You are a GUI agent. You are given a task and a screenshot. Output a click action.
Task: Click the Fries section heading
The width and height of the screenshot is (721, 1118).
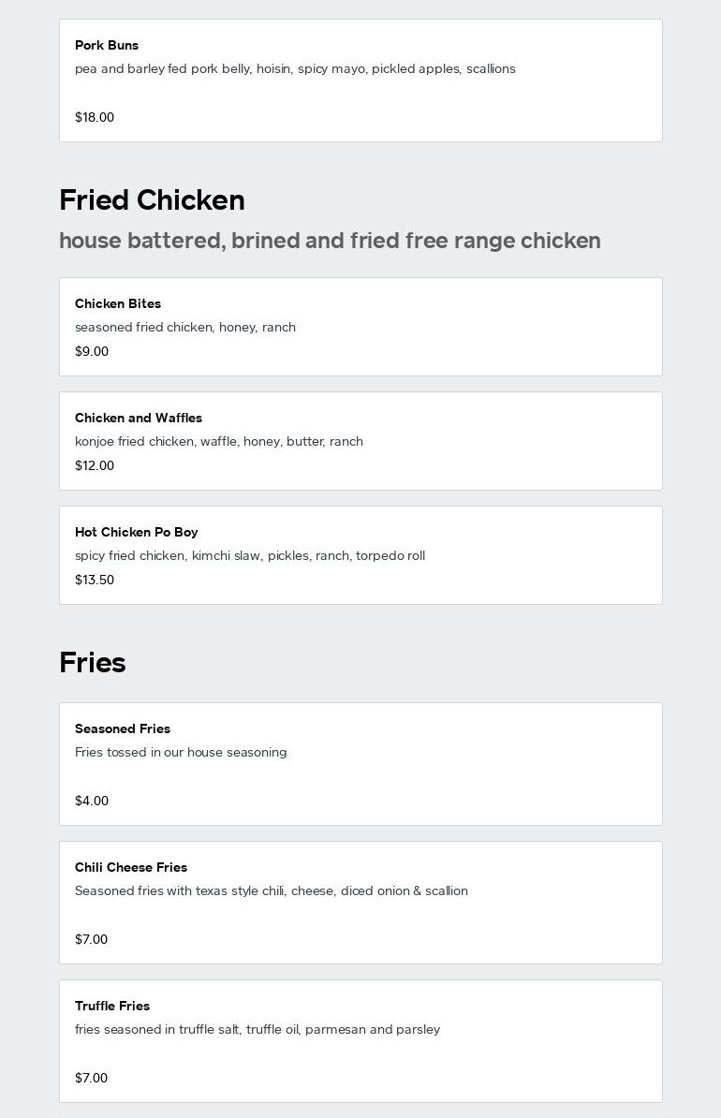click(92, 662)
